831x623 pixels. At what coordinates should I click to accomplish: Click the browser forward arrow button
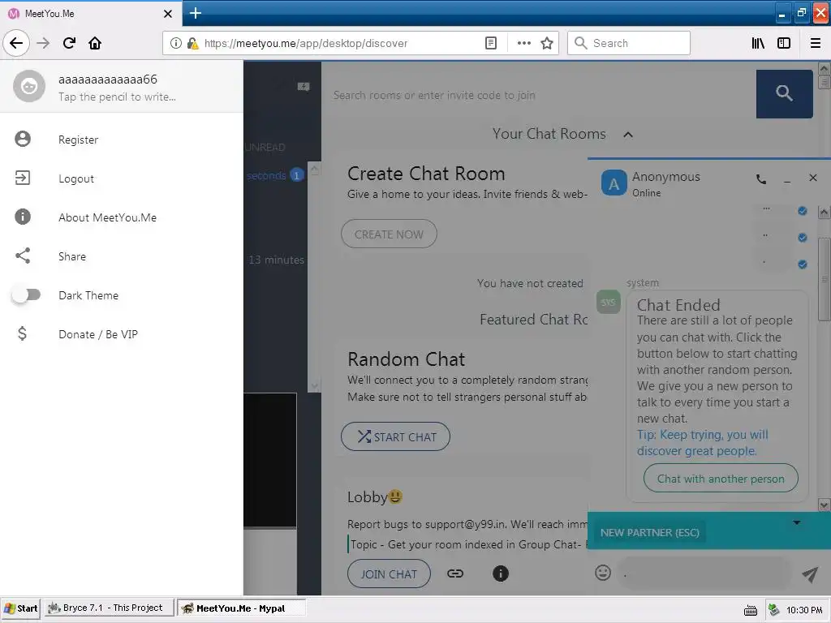pyautogui.click(x=43, y=43)
